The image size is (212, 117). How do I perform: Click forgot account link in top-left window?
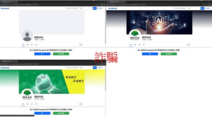100,8
